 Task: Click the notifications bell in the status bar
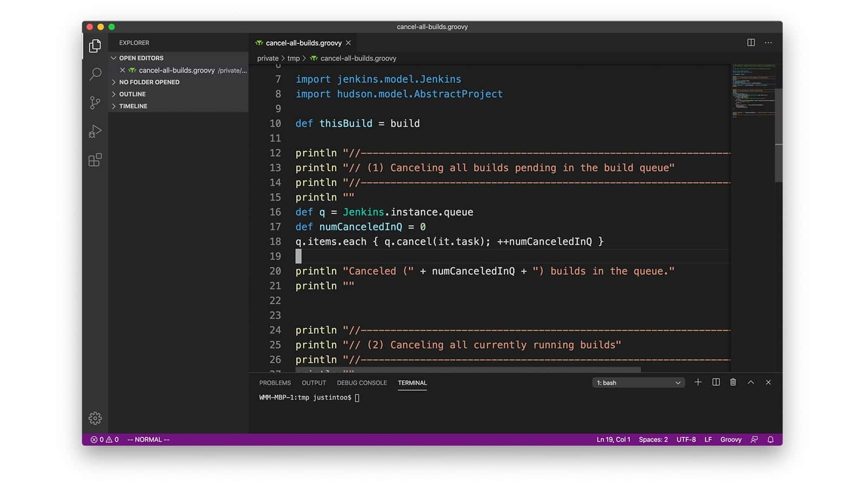[771, 439]
